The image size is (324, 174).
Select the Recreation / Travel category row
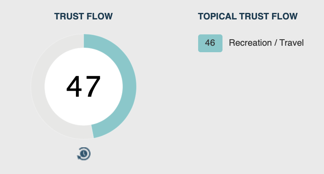(251, 43)
